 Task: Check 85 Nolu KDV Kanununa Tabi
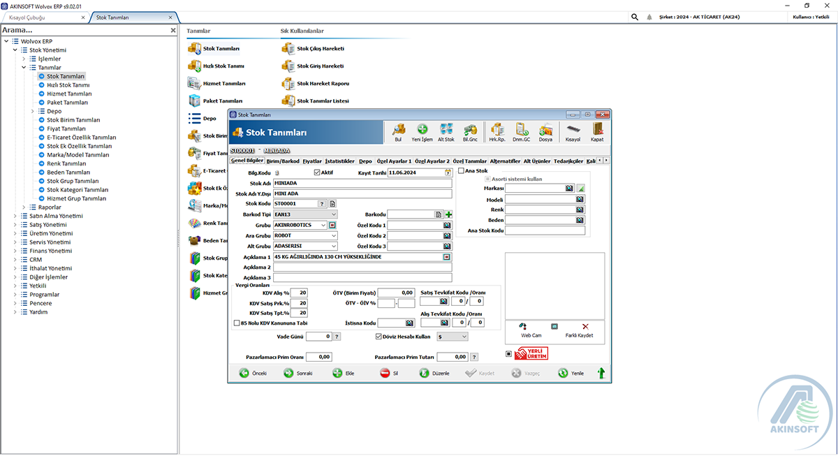(x=237, y=323)
